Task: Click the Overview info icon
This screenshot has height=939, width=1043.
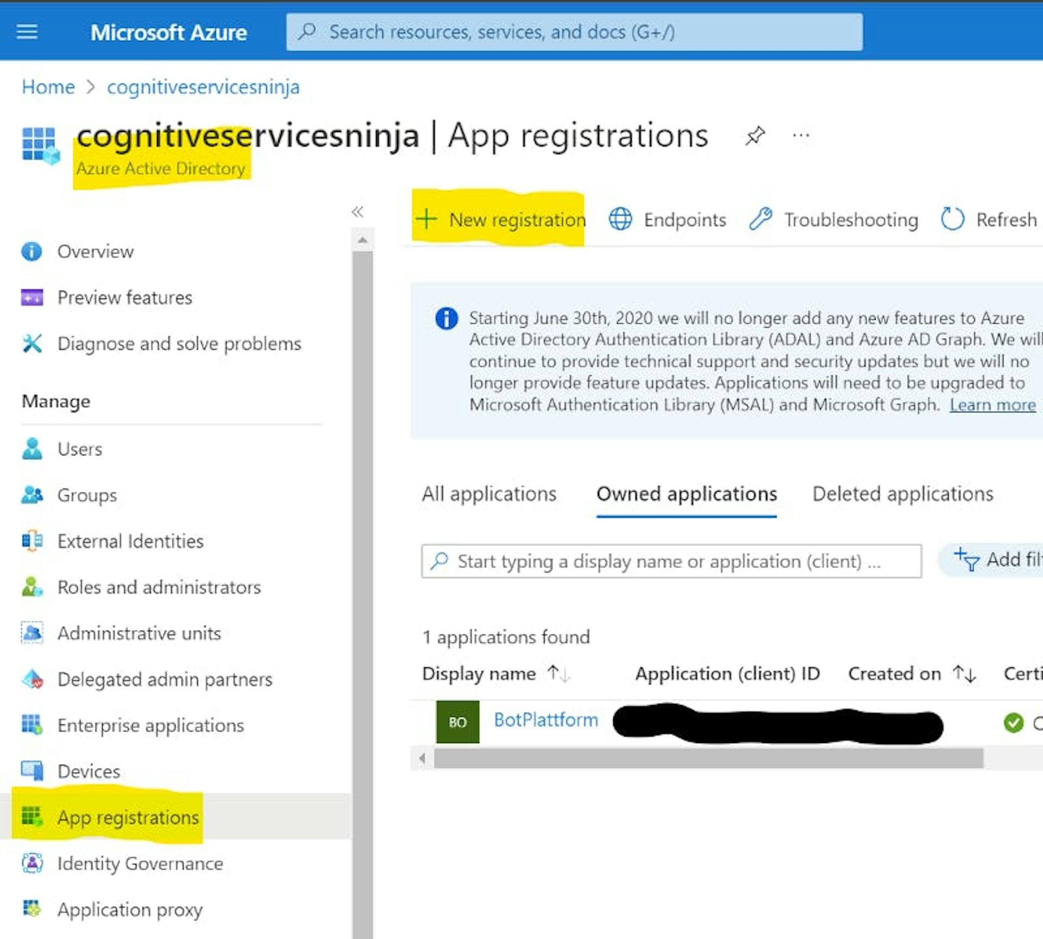Action: (x=32, y=251)
